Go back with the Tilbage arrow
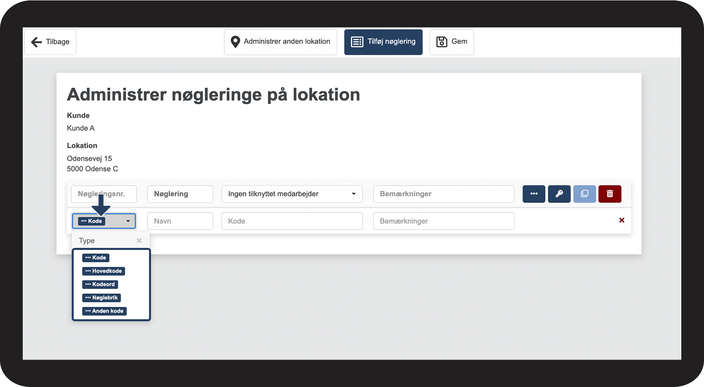The image size is (704, 387). point(50,42)
